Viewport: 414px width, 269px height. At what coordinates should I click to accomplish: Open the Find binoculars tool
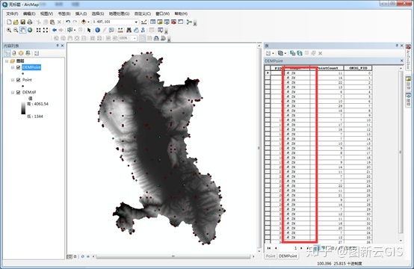pyautogui.click(x=129, y=30)
